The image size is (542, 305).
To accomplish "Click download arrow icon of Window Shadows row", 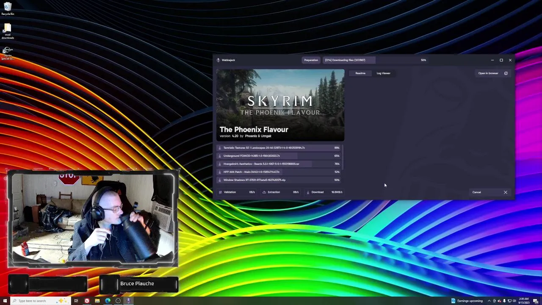I will [219, 180].
